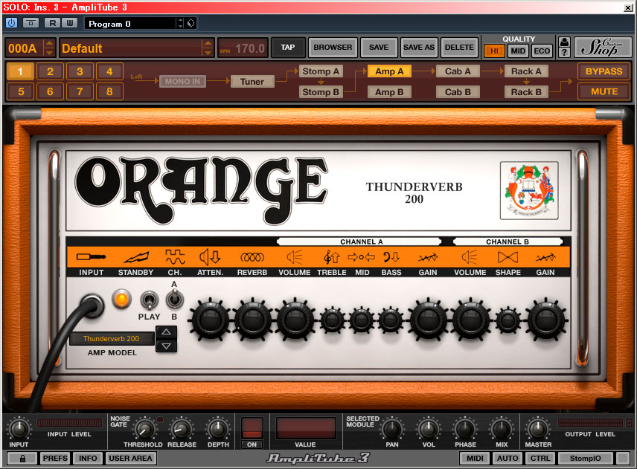The height and width of the screenshot is (469, 637).
Task: Select preset slot 1
Action: pyautogui.click(x=20, y=72)
